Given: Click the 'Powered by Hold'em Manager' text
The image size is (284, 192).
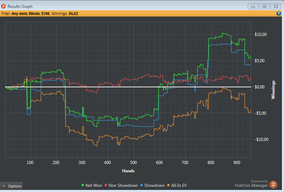Looking at the screenshot, I should tap(252, 184).
